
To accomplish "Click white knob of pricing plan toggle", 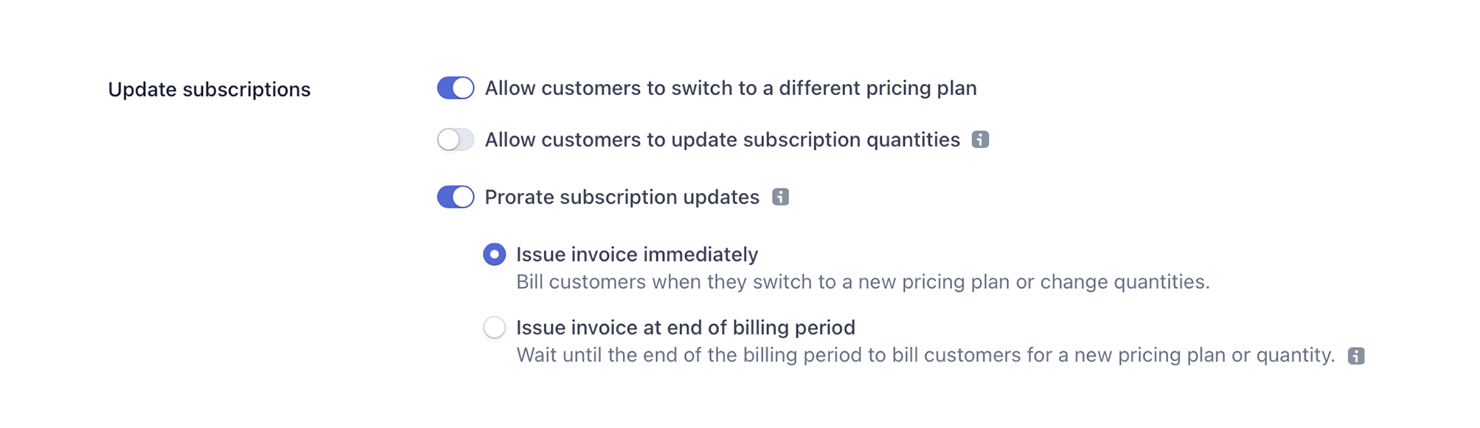I will click(x=463, y=88).
